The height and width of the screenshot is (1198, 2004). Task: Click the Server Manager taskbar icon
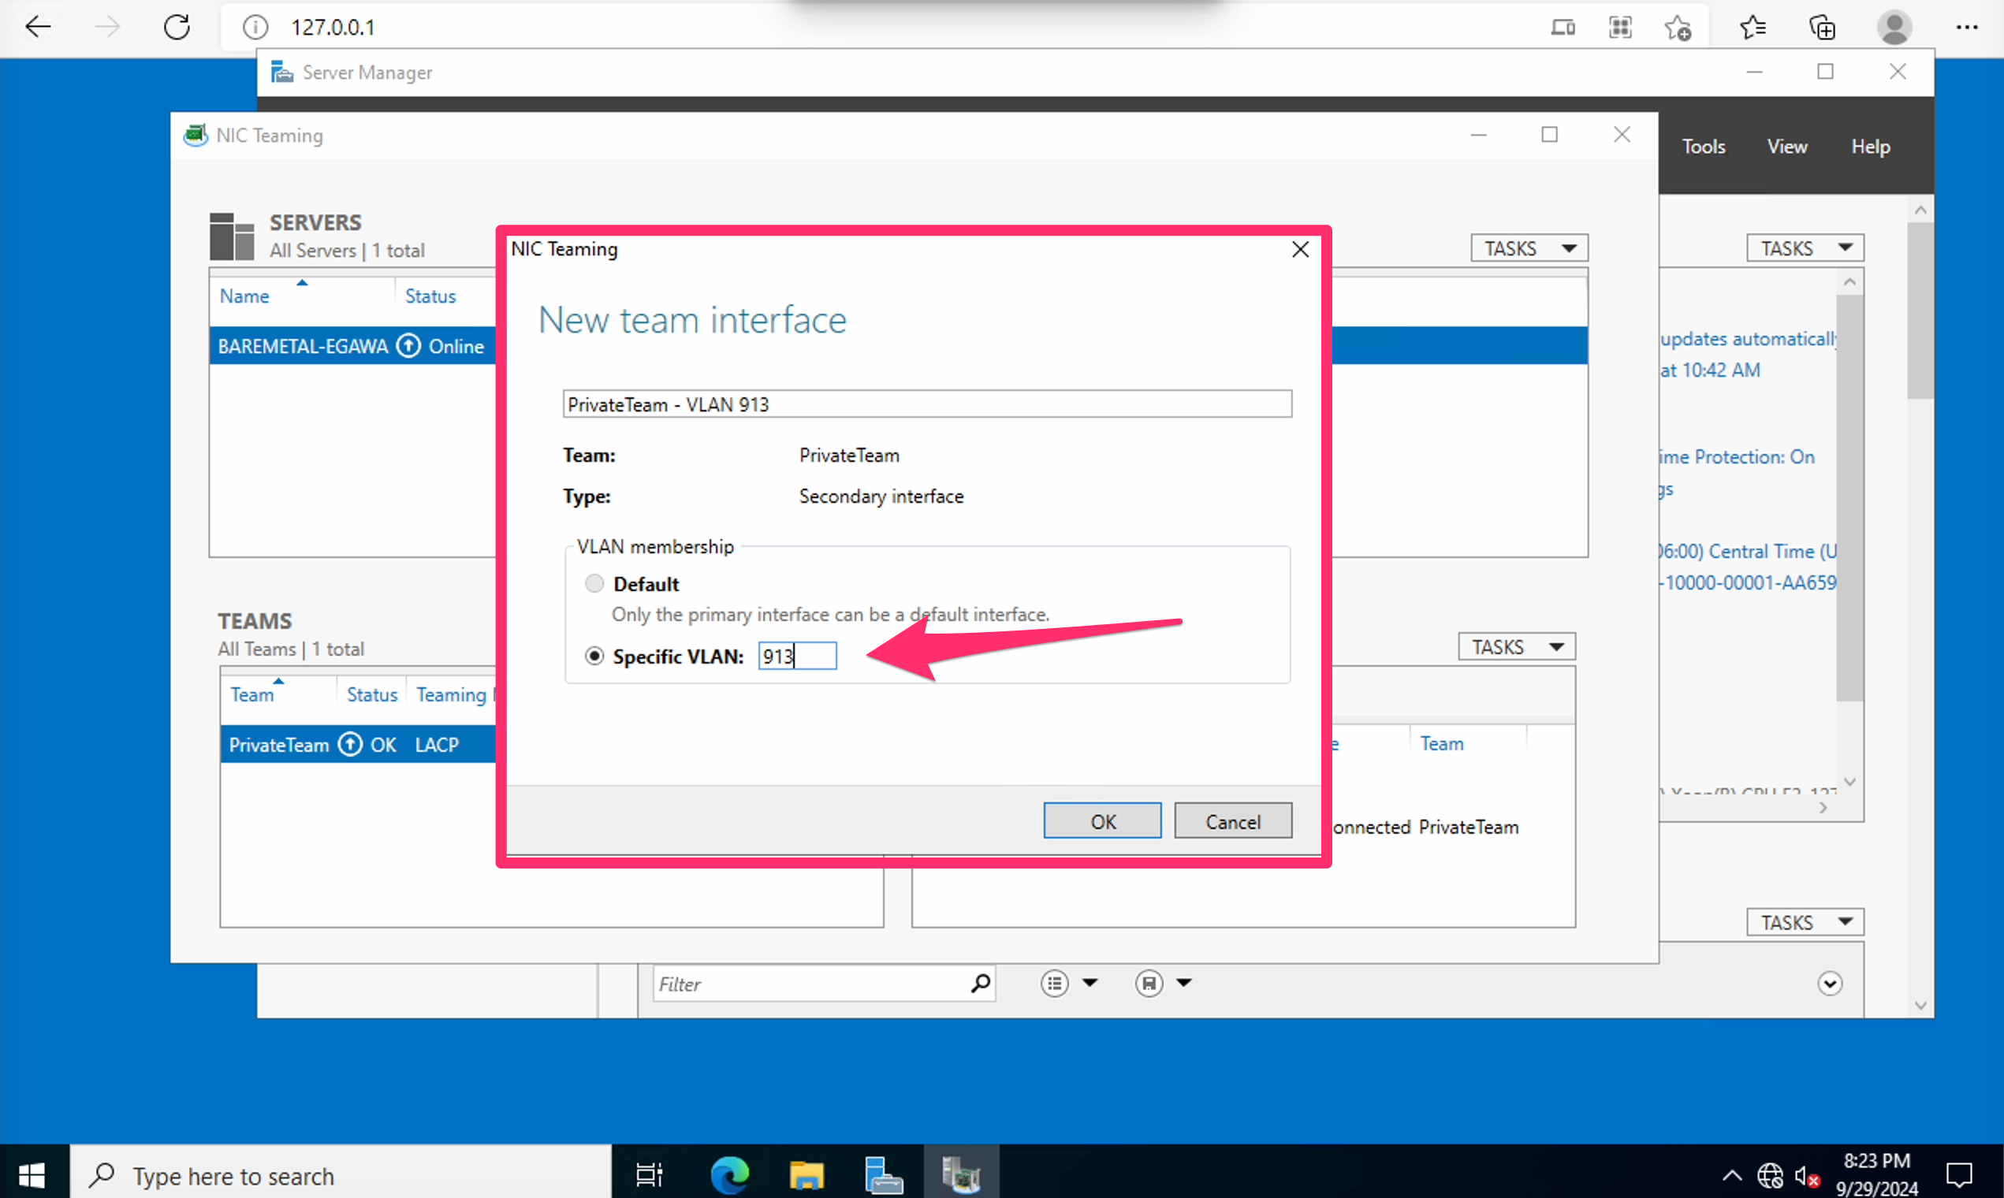883,1174
